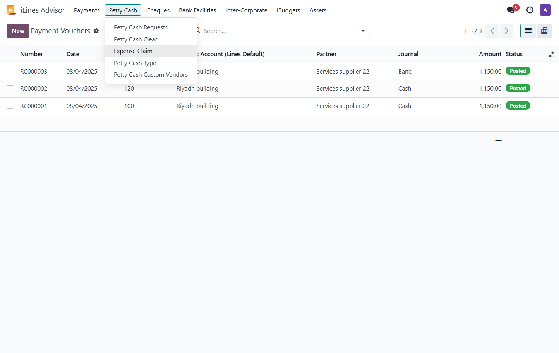Click the iLines Advisor app title
The image size is (559, 353).
[x=43, y=10]
